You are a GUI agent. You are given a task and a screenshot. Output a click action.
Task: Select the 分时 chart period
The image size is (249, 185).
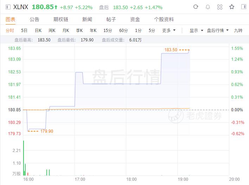[x=10, y=30]
